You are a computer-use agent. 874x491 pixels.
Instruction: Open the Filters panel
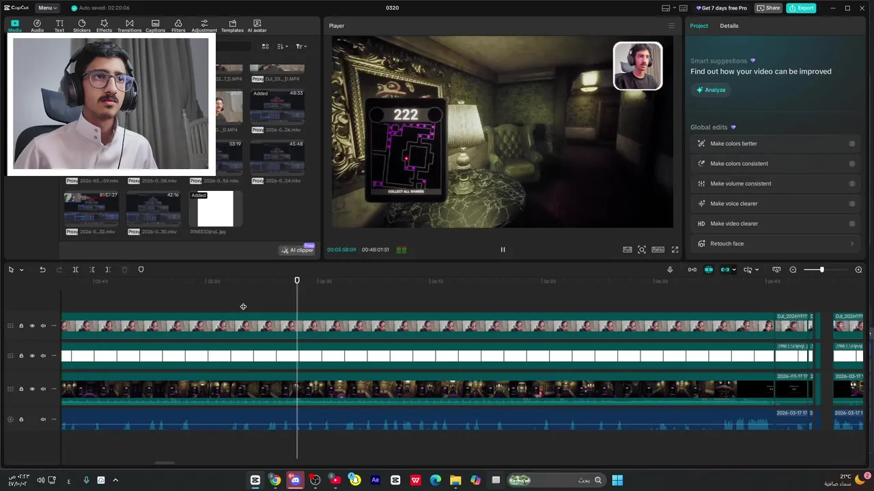[x=178, y=26]
